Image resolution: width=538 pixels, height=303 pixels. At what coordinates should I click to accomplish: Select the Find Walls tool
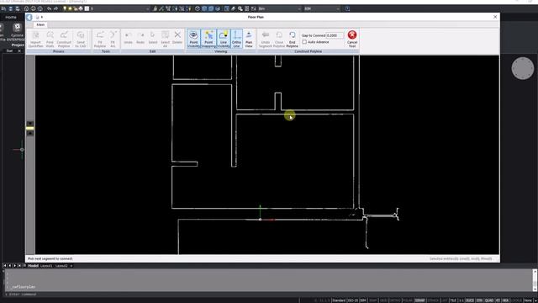tap(50, 39)
